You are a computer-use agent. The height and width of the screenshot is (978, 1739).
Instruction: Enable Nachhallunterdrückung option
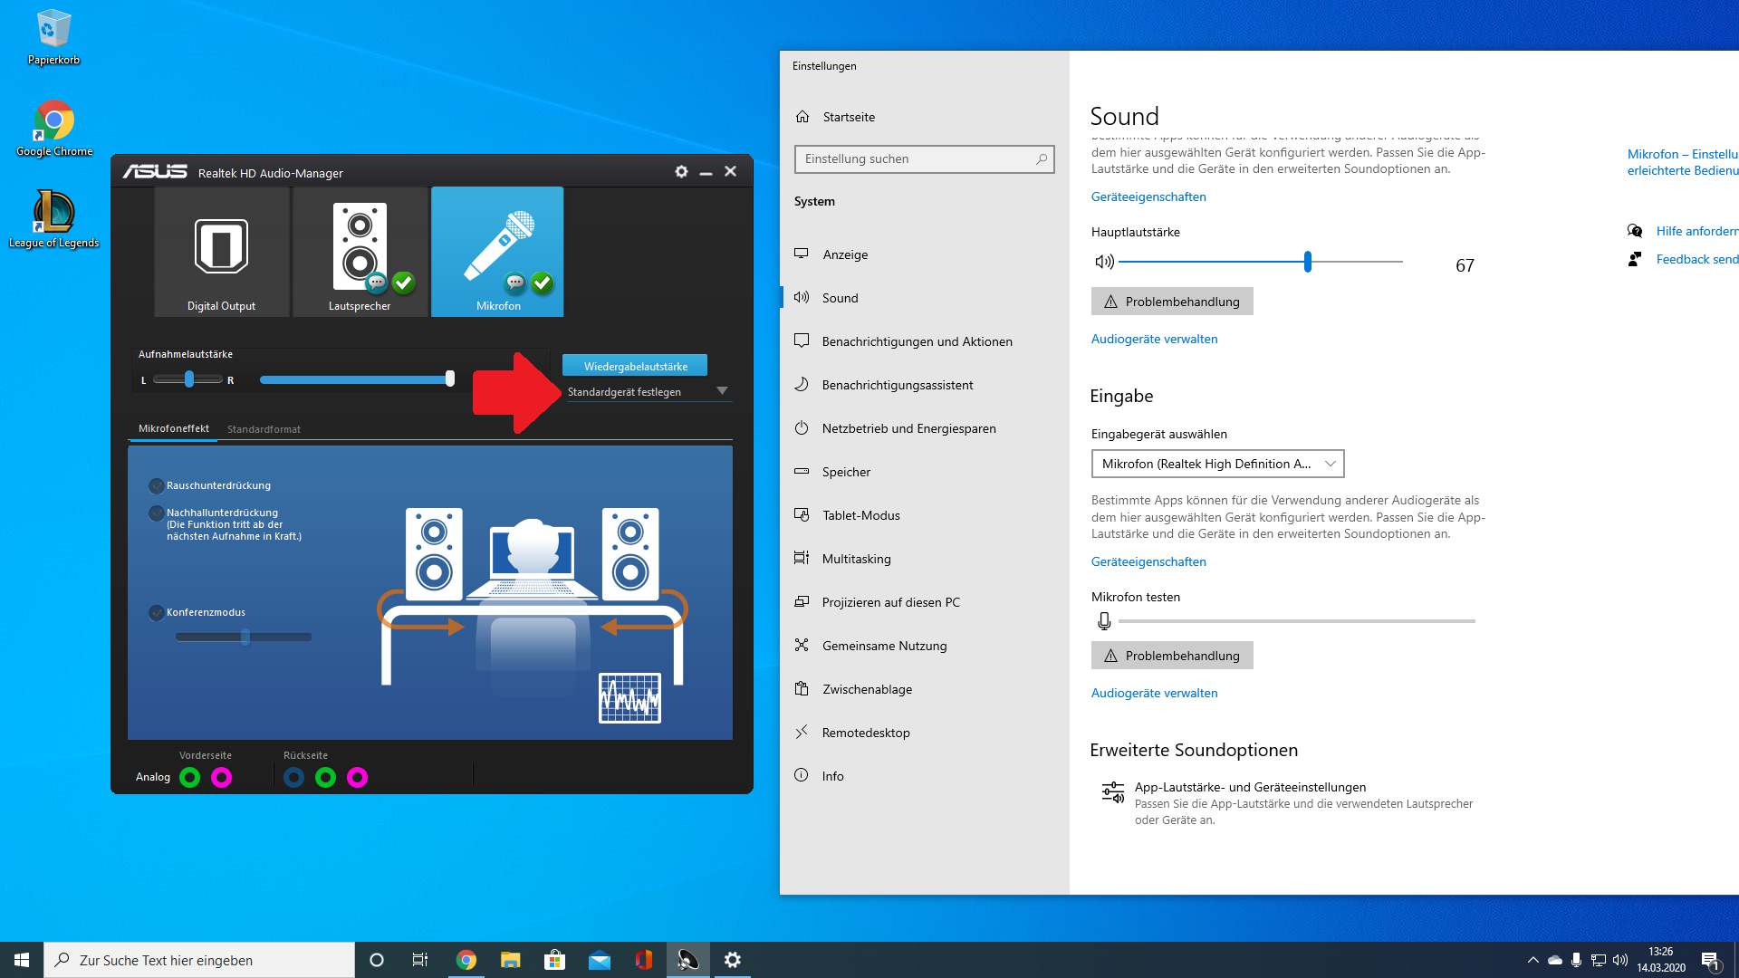pyautogui.click(x=155, y=513)
